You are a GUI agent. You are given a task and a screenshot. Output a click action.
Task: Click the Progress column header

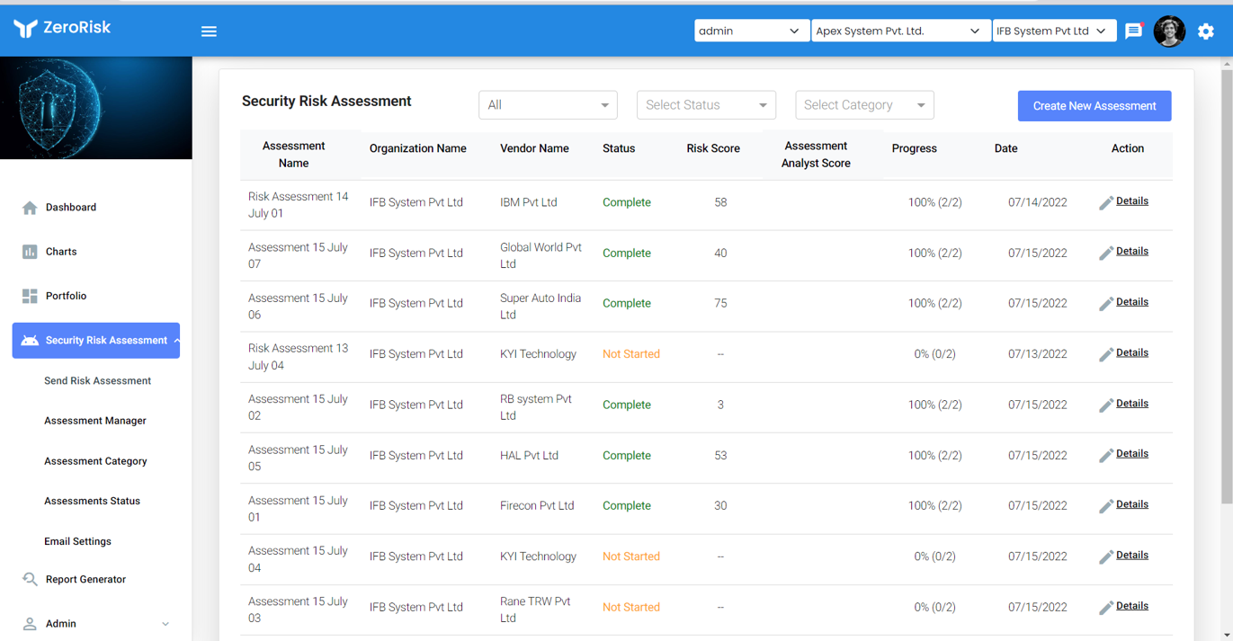pyautogui.click(x=914, y=149)
